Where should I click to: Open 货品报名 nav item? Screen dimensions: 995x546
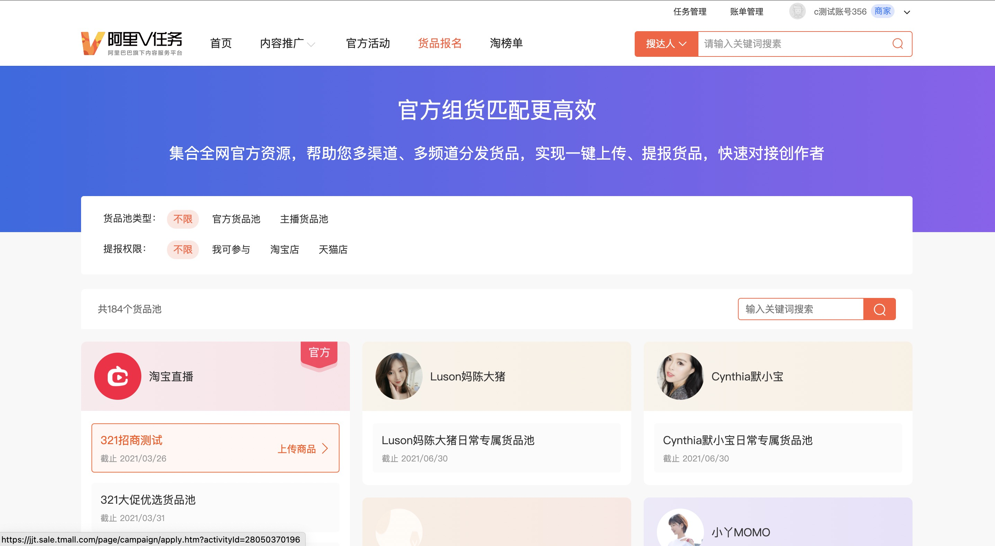click(x=440, y=43)
